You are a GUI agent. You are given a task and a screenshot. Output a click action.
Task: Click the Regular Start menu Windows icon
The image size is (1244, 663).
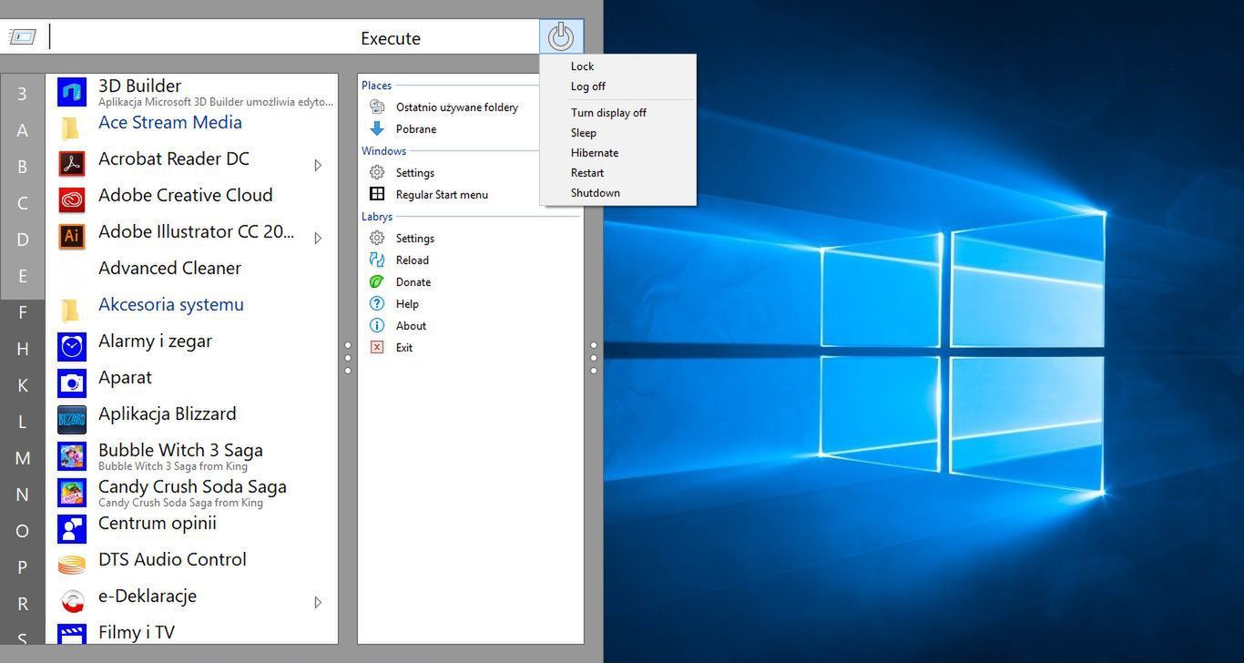coord(377,194)
